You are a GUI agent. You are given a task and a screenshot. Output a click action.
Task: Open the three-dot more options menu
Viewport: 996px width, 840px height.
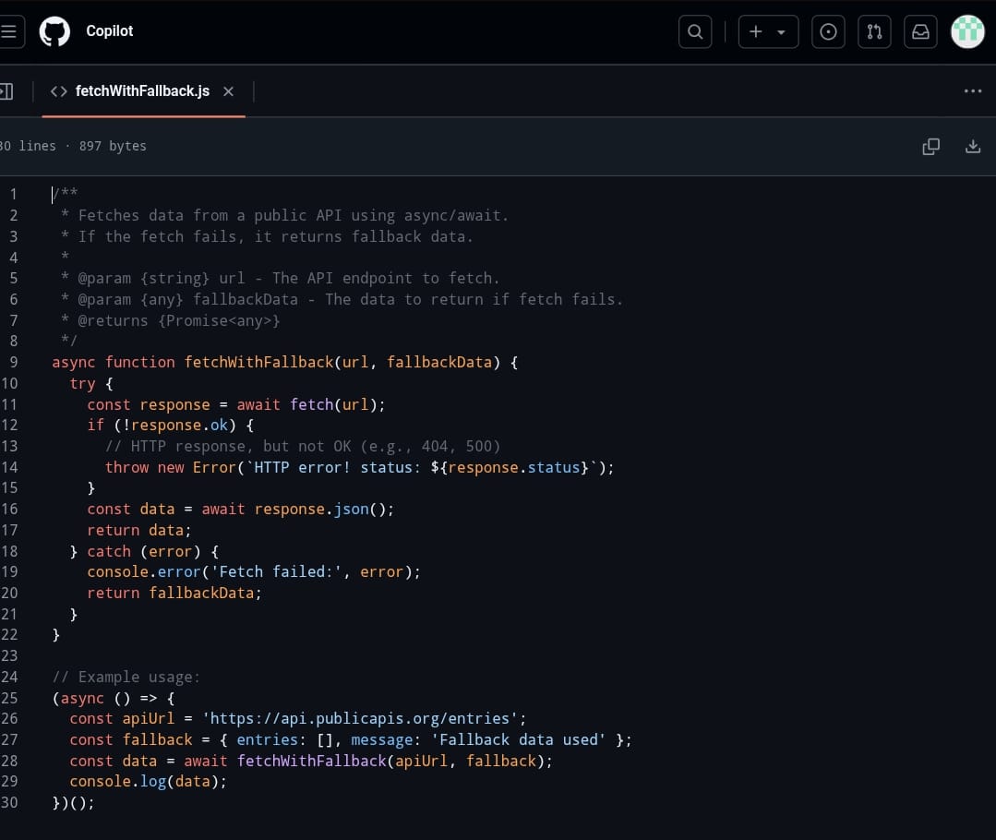[973, 91]
